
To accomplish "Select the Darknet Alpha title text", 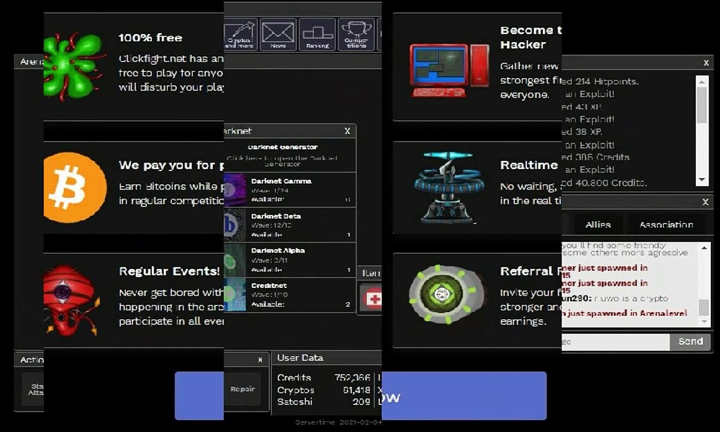I will [278, 250].
